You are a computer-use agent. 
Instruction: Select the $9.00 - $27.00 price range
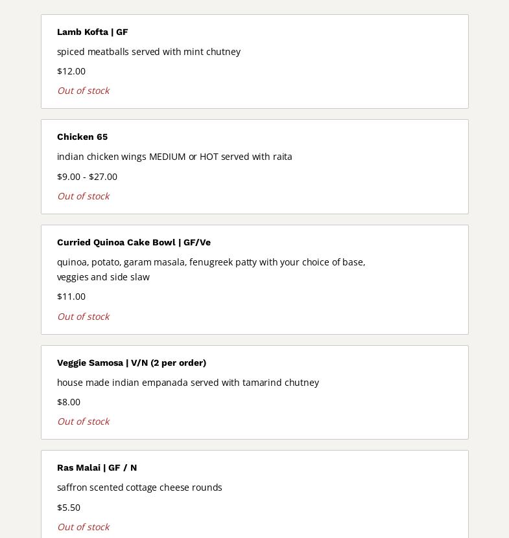pos(87,176)
